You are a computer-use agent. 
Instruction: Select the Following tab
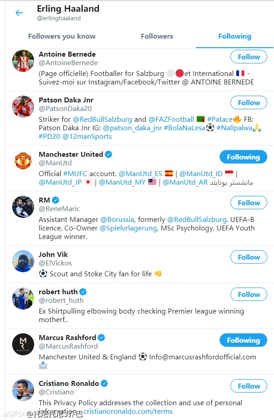(234, 36)
